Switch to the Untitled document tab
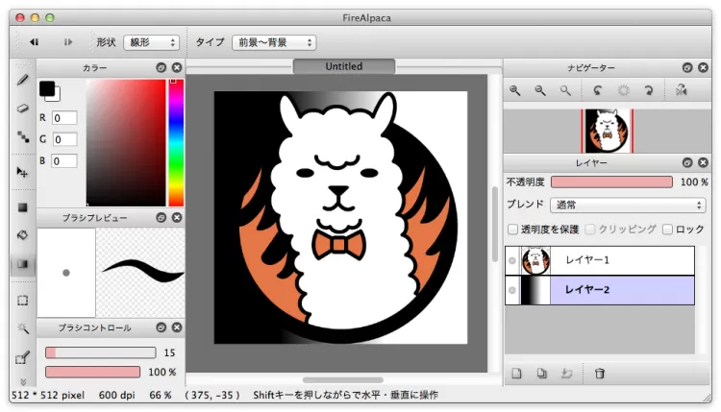The height and width of the screenshot is (412, 721). pos(343,66)
